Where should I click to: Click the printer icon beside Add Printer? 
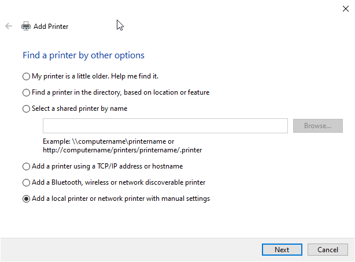26,26
